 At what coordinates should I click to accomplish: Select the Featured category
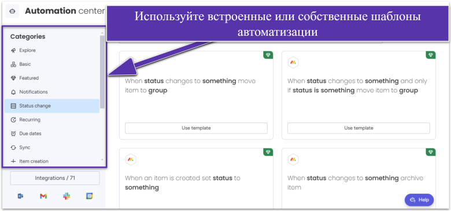click(52, 78)
